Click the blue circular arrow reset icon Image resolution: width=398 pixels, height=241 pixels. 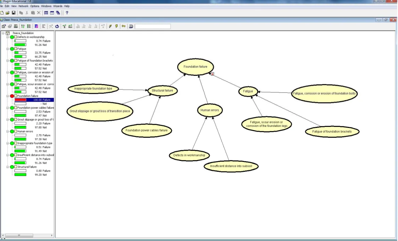coord(57,26)
